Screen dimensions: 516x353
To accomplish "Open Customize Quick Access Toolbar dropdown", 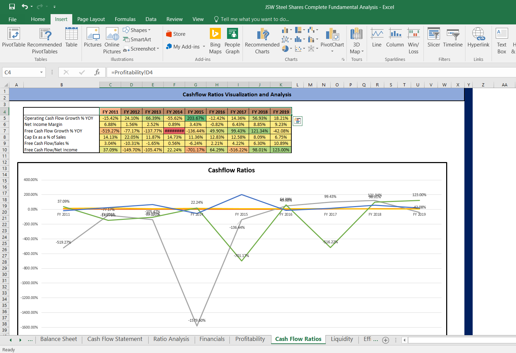I will [54, 7].
